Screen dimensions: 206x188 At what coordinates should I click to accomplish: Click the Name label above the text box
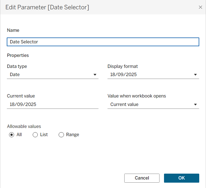click(13, 30)
